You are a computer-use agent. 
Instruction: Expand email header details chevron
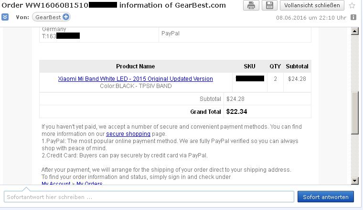click(x=5, y=17)
